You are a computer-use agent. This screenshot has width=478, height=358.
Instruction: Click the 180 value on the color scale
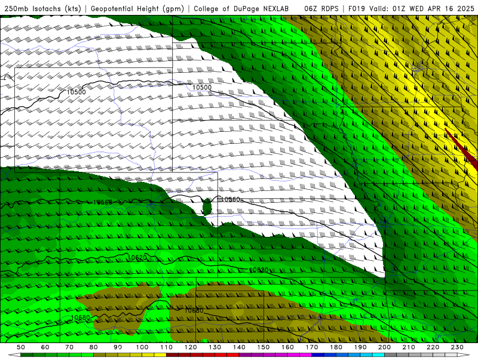point(336,347)
